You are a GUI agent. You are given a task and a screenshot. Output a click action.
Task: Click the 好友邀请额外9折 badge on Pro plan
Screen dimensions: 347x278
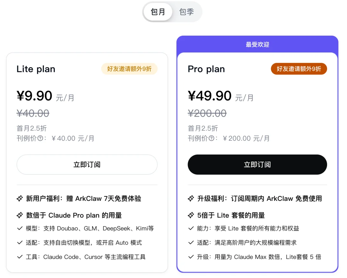[299, 69]
